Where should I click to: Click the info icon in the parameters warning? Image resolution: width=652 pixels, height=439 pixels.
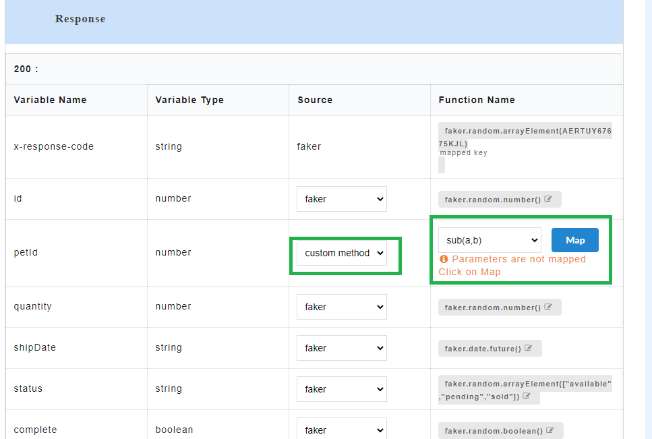[443, 259]
